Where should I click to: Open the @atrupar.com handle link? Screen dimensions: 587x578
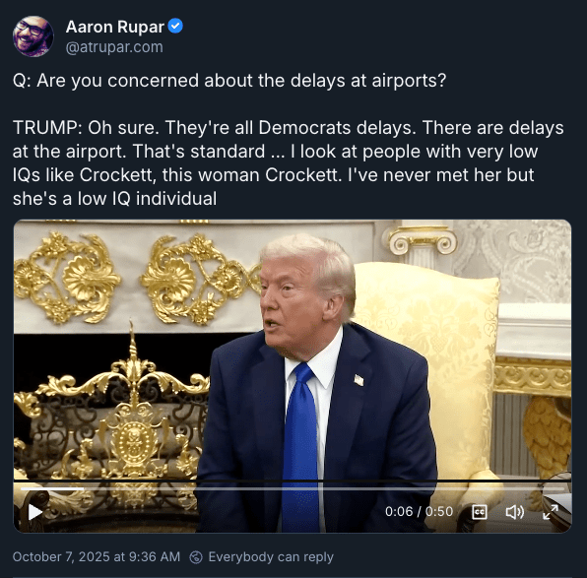tap(114, 47)
